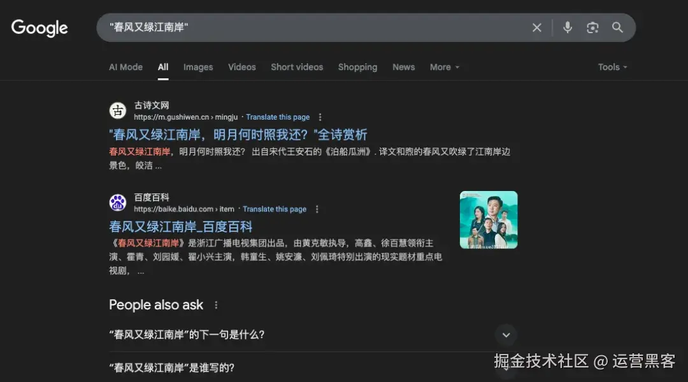Expand question "是谁写的?"

pos(313,367)
